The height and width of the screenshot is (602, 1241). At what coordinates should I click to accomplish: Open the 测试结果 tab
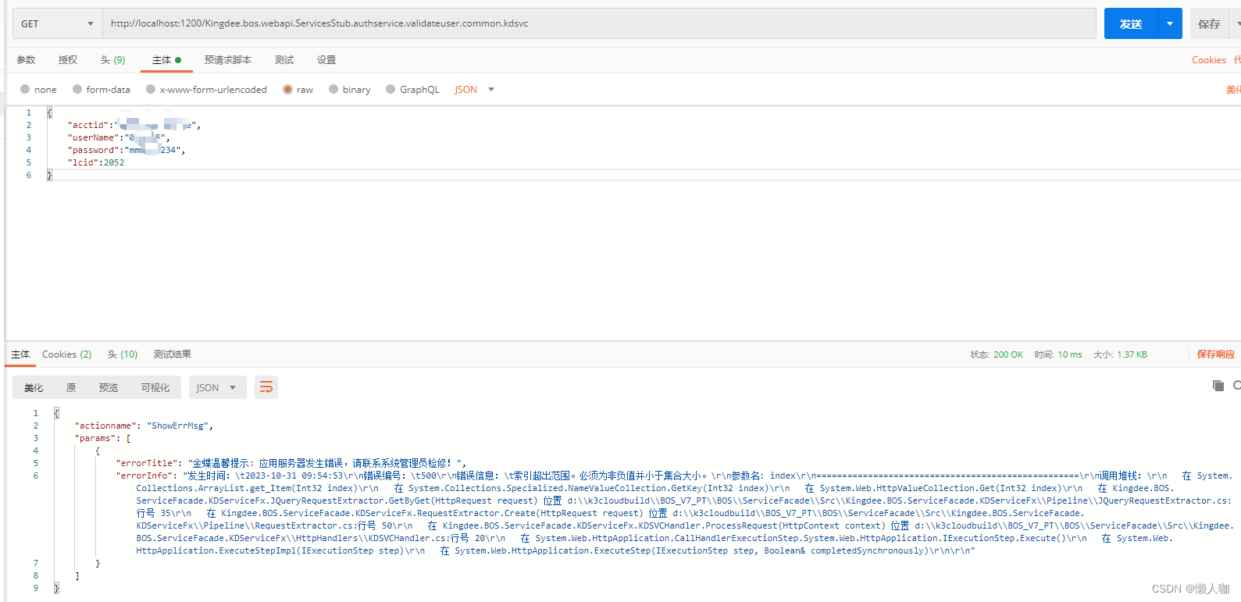[x=172, y=354]
